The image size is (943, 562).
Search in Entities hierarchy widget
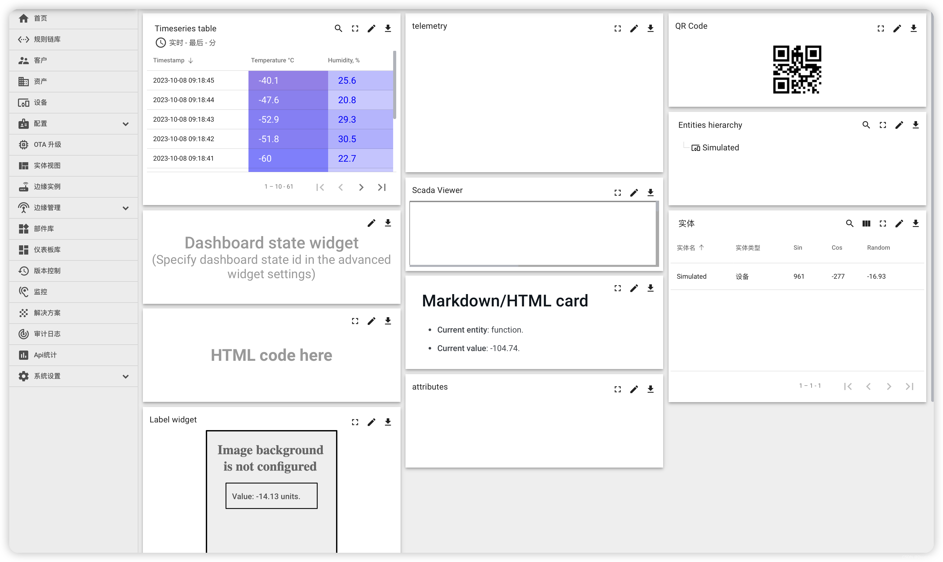tap(866, 125)
